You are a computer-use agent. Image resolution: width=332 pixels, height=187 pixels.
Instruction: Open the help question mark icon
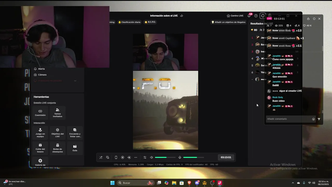click(x=256, y=16)
